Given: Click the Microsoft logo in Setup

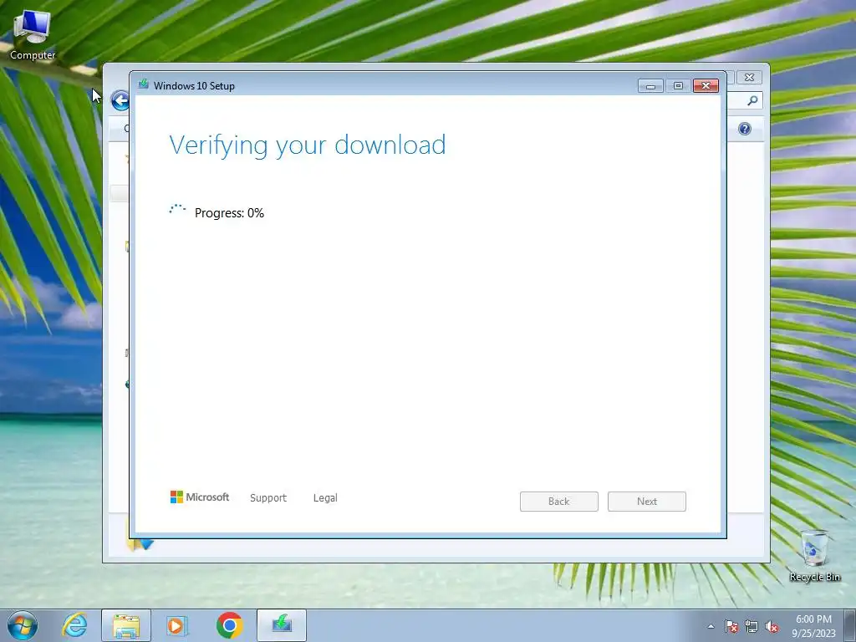Looking at the screenshot, I should point(200,497).
